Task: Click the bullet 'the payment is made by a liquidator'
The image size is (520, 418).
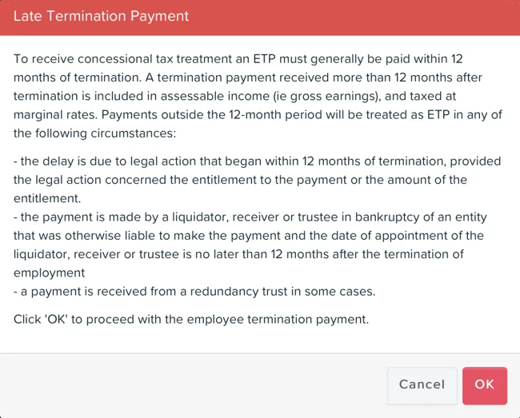Action: click(250, 217)
